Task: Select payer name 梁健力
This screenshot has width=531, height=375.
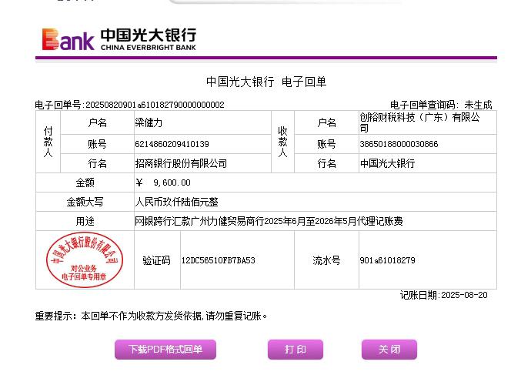Action: click(149, 123)
